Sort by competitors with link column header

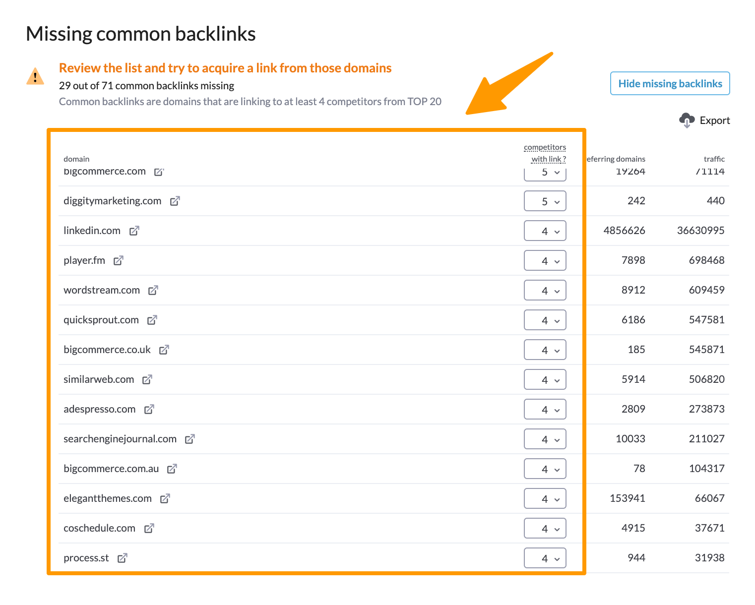point(545,153)
